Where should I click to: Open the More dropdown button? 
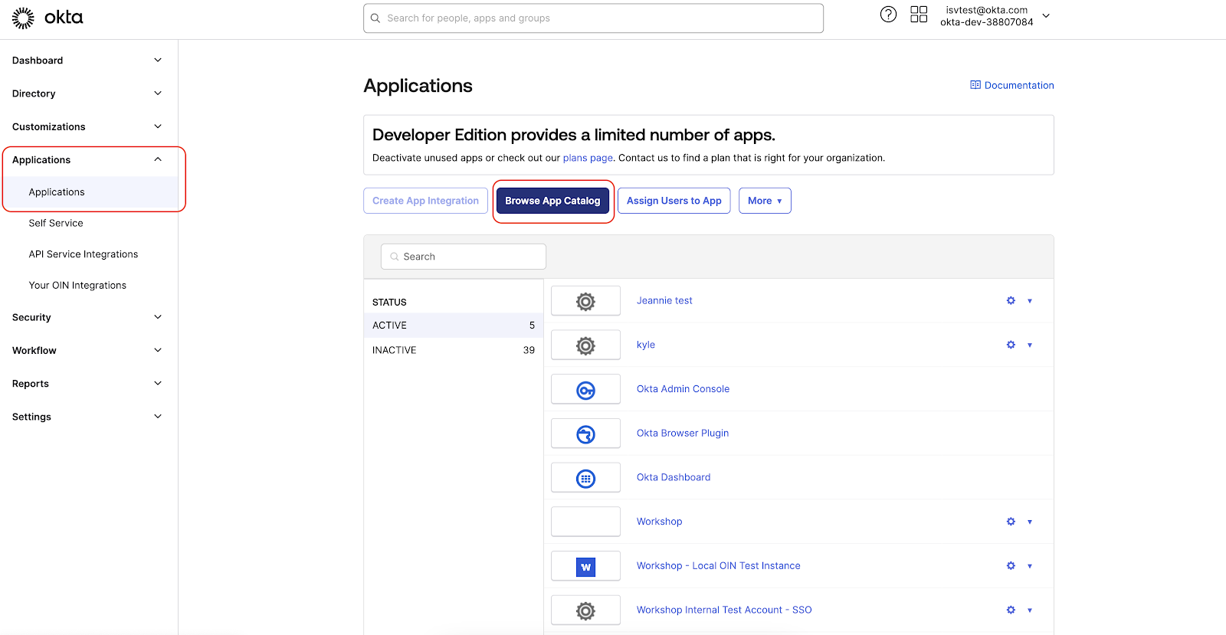(765, 201)
